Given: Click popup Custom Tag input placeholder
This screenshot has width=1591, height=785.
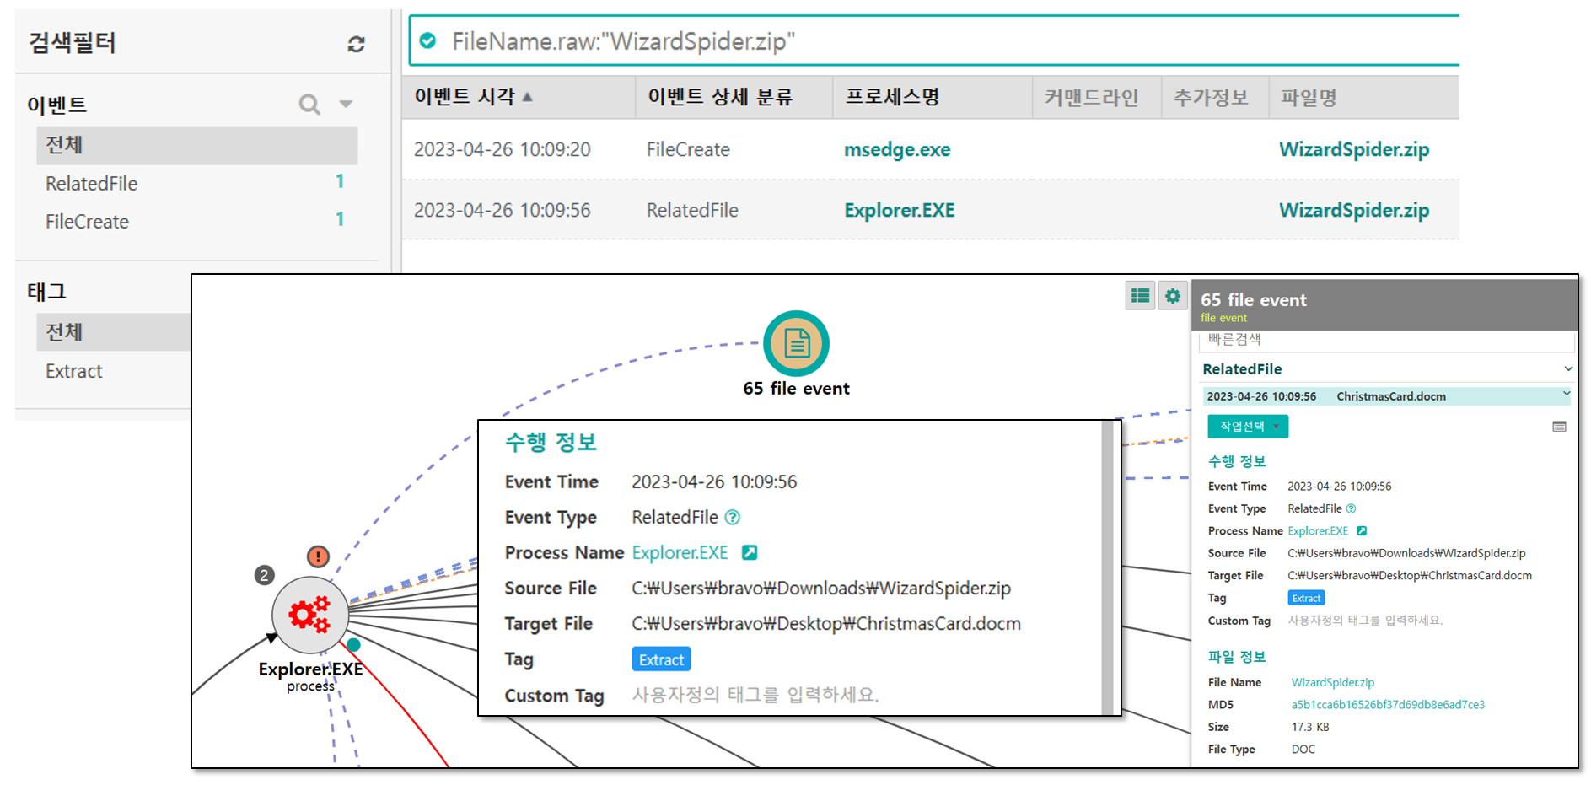Looking at the screenshot, I should point(755,695).
